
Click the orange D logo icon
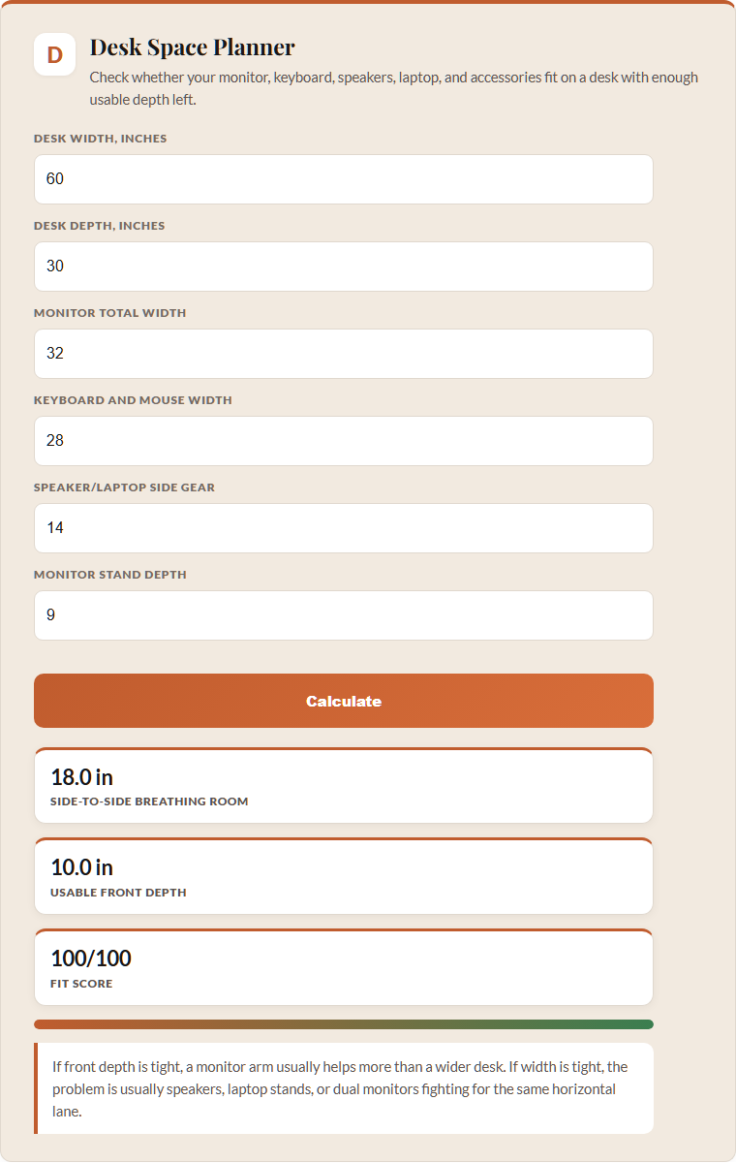55,54
